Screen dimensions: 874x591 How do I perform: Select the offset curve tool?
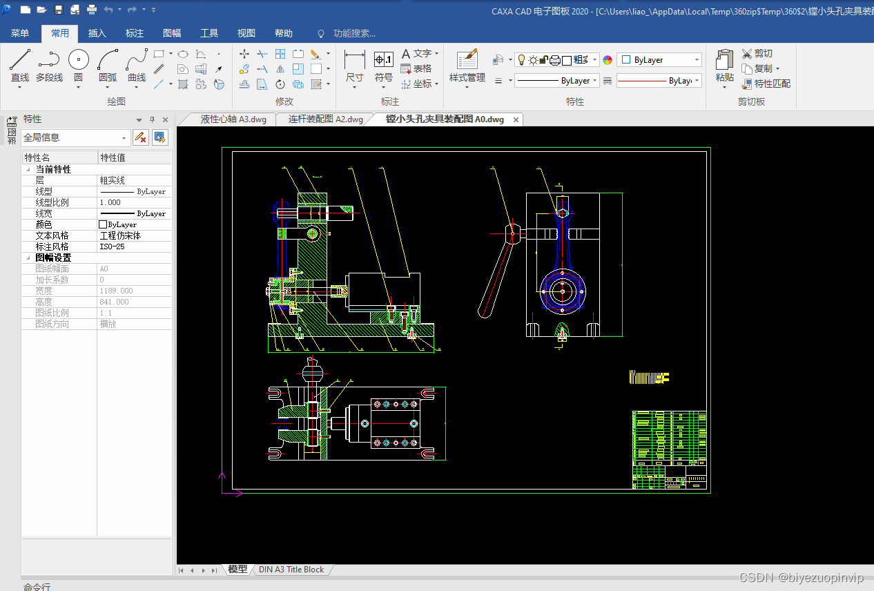(x=244, y=84)
